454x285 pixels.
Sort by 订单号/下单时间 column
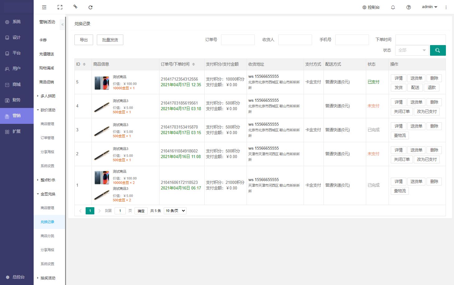click(193, 64)
